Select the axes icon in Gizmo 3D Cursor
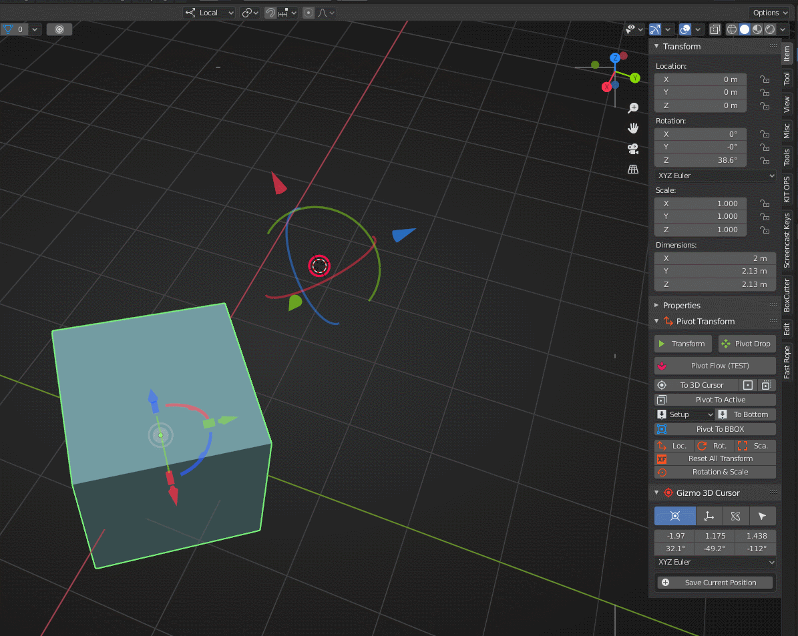Image resolution: width=798 pixels, height=636 pixels. tap(709, 516)
